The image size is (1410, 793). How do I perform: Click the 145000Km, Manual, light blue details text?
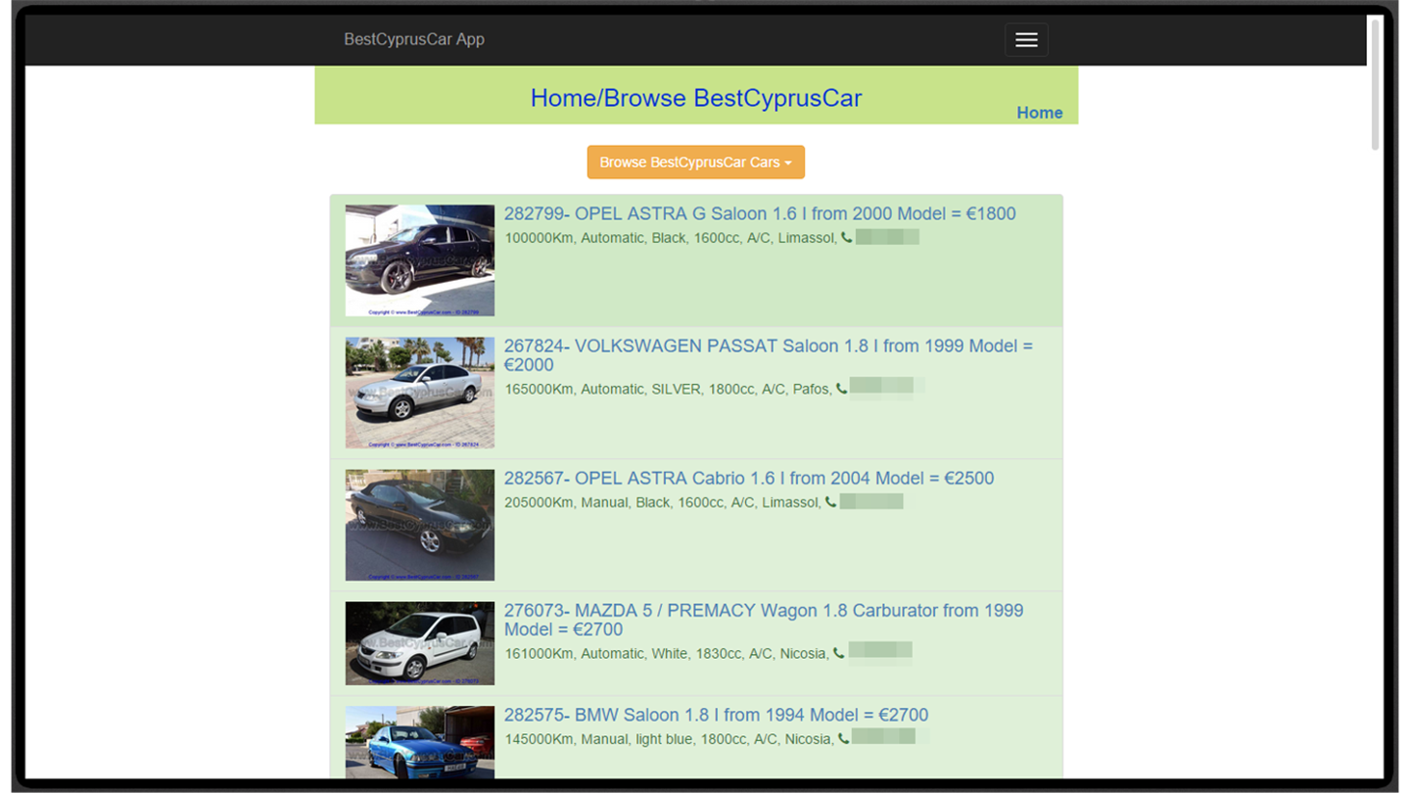[669, 739]
